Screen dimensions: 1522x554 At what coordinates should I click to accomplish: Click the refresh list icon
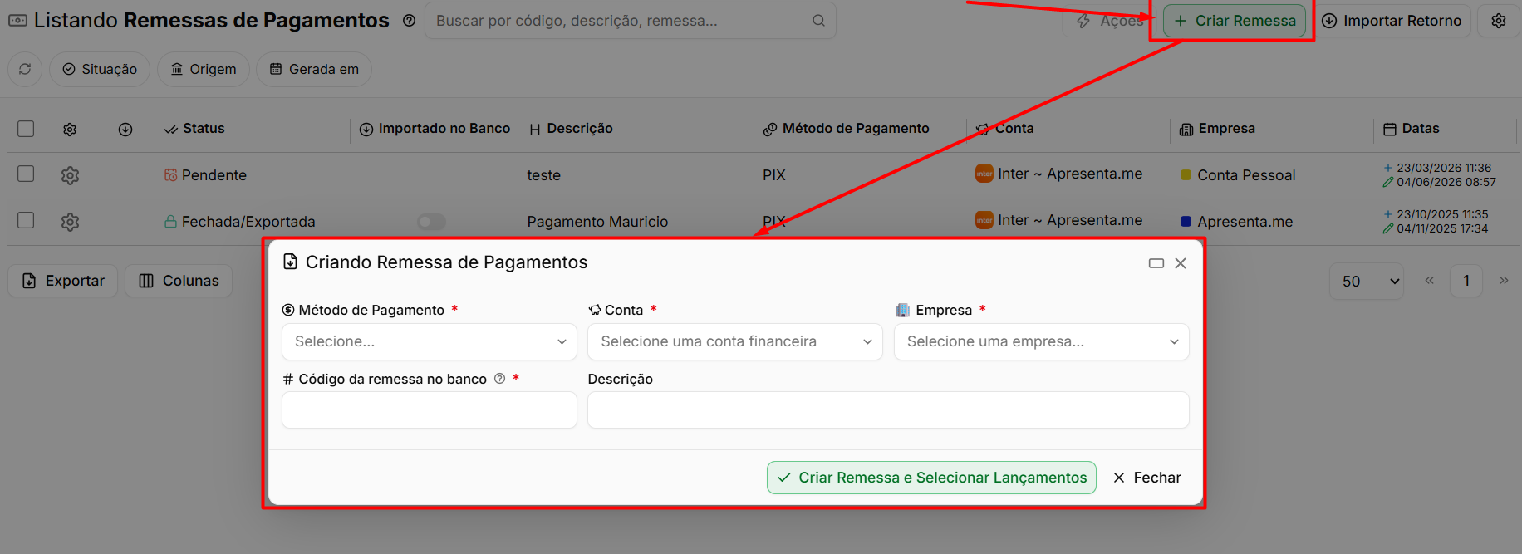pos(25,69)
